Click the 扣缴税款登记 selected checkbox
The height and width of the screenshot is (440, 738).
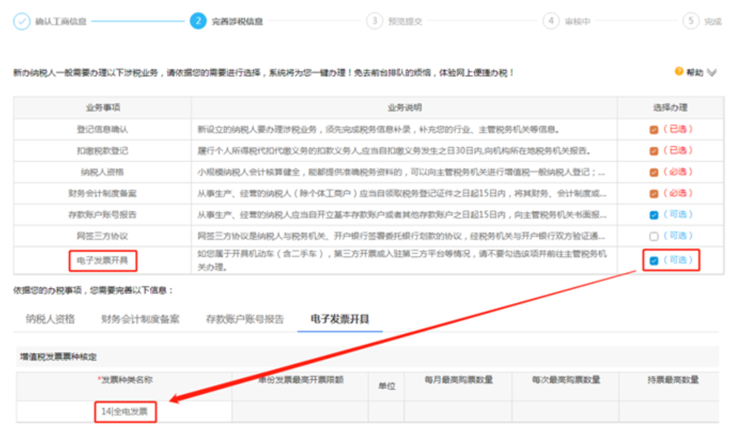click(654, 151)
